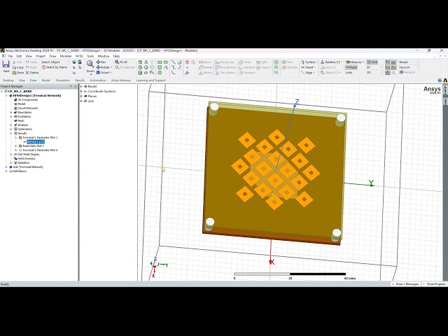Click the Copy icon
The height and width of the screenshot is (336, 448).
(14, 67)
